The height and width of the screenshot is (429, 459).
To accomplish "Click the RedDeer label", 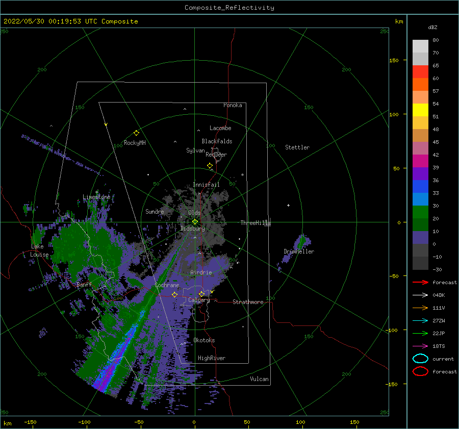I will (x=216, y=155).
